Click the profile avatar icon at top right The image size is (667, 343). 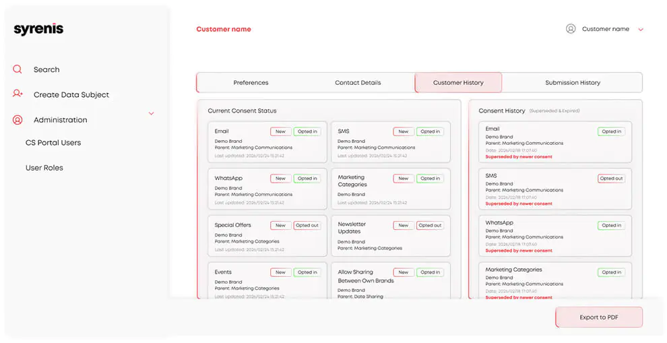tap(571, 28)
